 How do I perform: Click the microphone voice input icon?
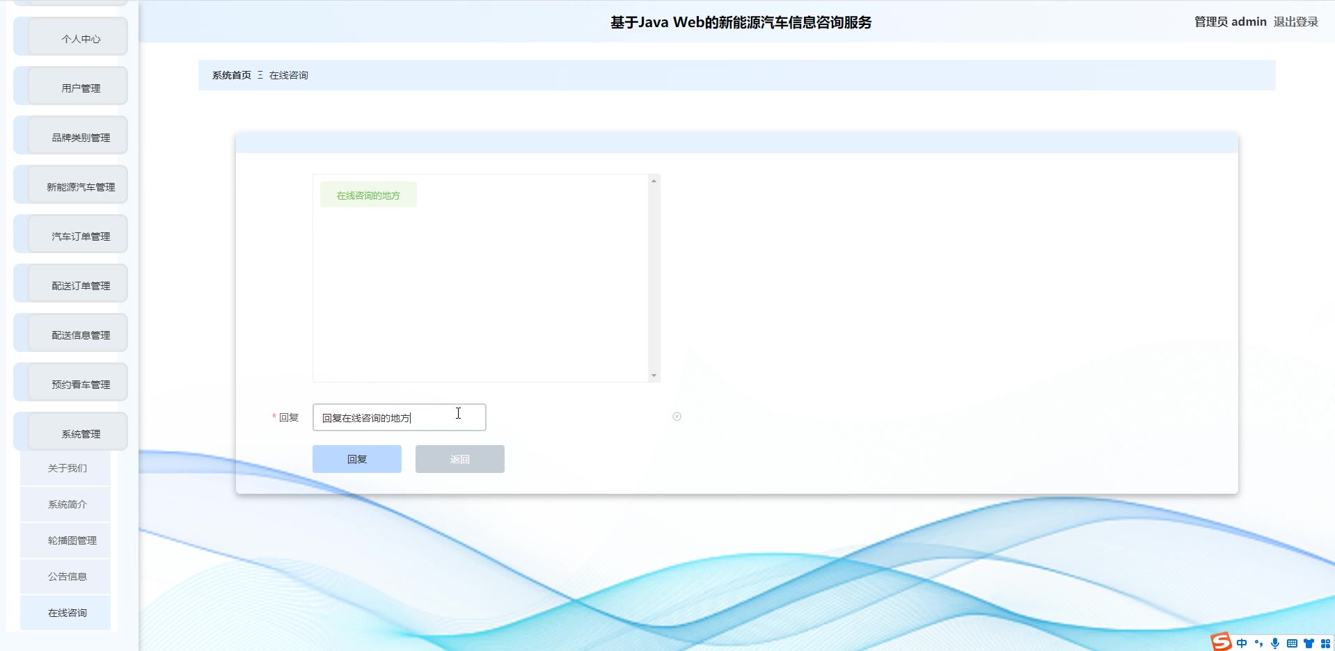(1275, 643)
